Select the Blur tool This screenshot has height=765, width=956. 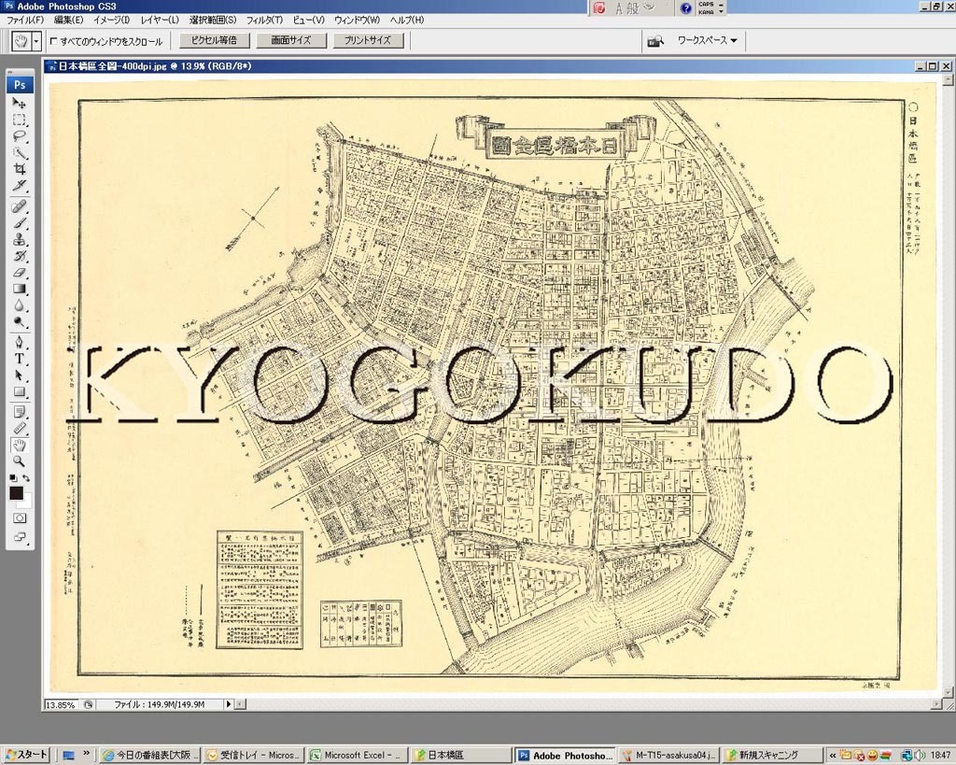pos(20,305)
